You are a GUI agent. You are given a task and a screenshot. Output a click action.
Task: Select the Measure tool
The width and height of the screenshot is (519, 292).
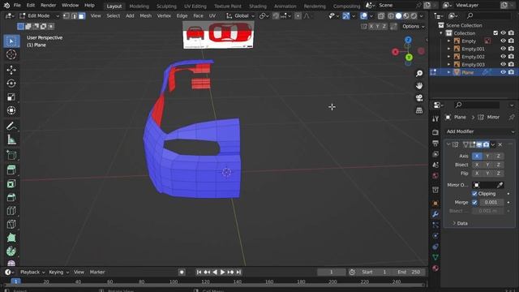coord(11,140)
